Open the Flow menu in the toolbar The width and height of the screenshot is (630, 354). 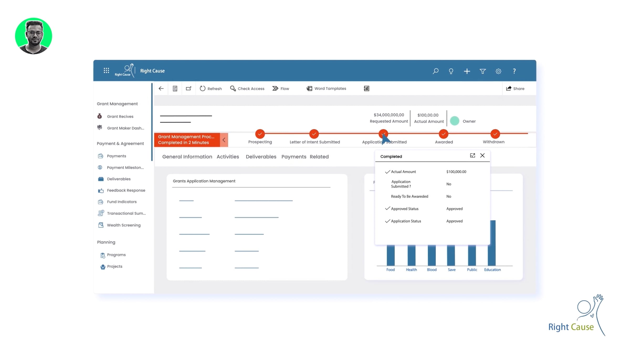click(281, 89)
